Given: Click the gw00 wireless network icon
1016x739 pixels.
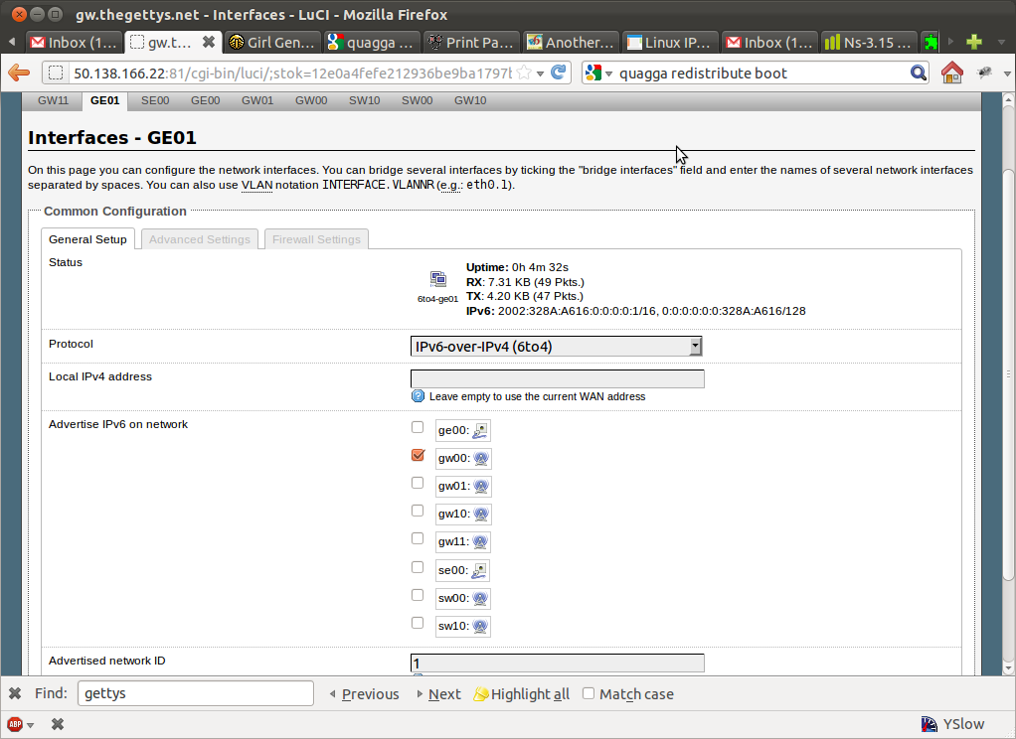Looking at the screenshot, I should click(481, 459).
